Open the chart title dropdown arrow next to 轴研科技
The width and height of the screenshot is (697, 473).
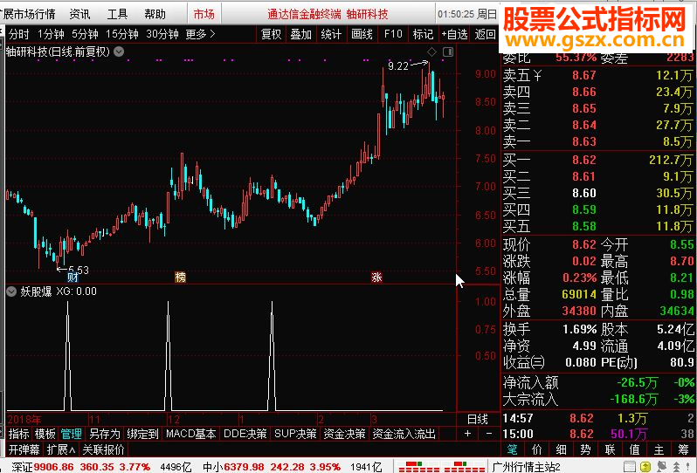119,52
